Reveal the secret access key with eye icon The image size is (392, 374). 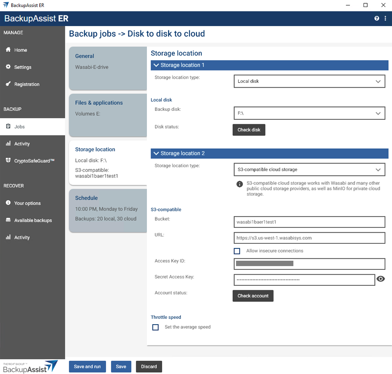[380, 279]
